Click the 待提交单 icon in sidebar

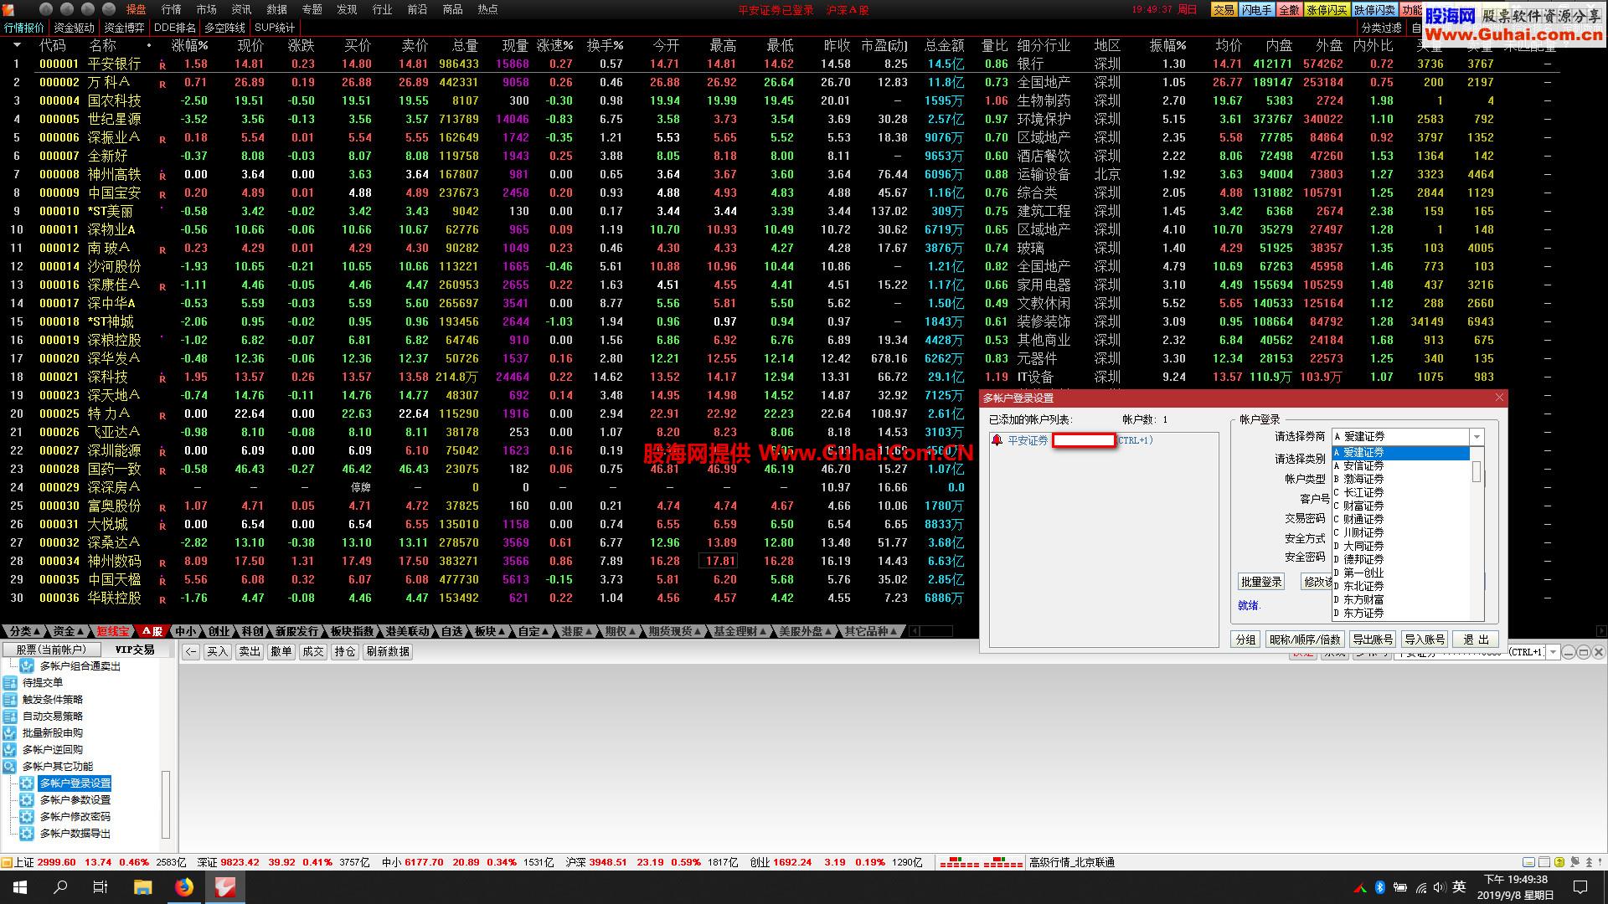(10, 683)
